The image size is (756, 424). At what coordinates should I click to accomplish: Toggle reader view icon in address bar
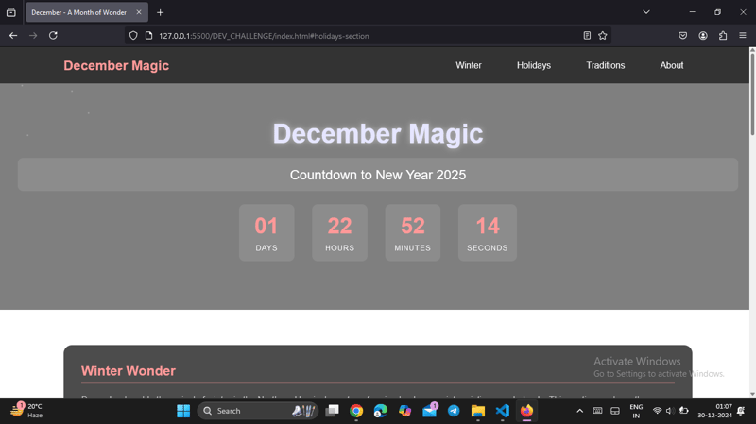[x=587, y=36]
